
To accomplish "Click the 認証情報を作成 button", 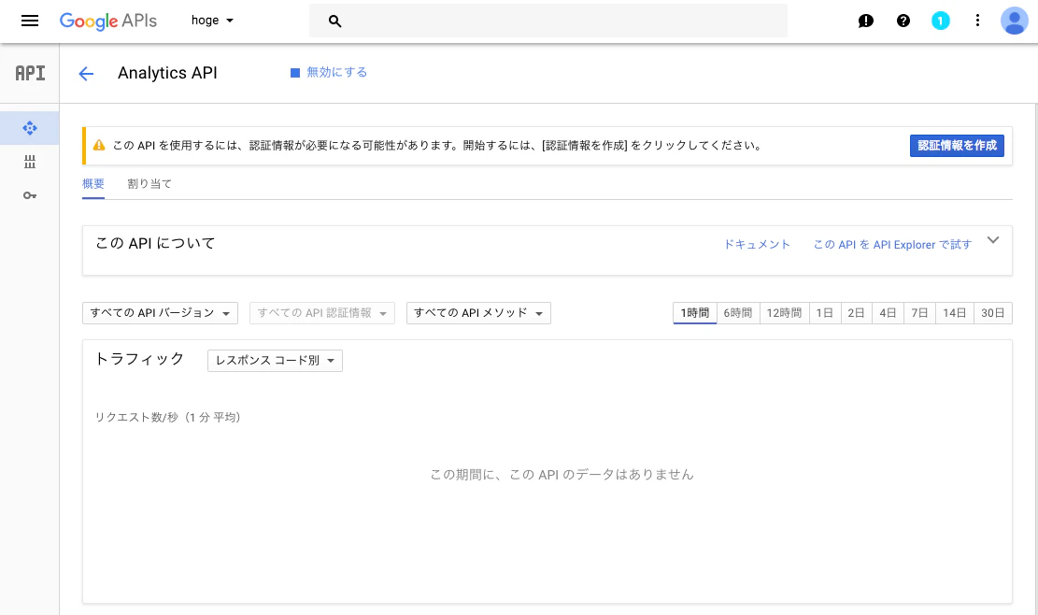I will [x=957, y=146].
